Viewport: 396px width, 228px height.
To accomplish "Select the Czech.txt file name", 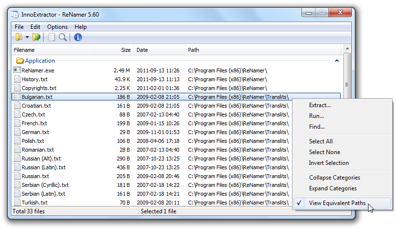I will coord(33,114).
